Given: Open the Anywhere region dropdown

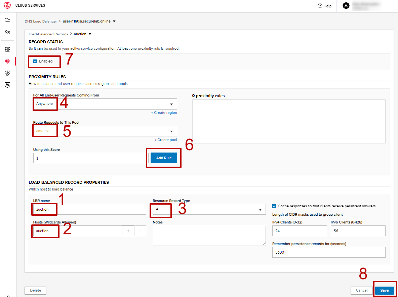Looking at the screenshot, I should pos(105,104).
